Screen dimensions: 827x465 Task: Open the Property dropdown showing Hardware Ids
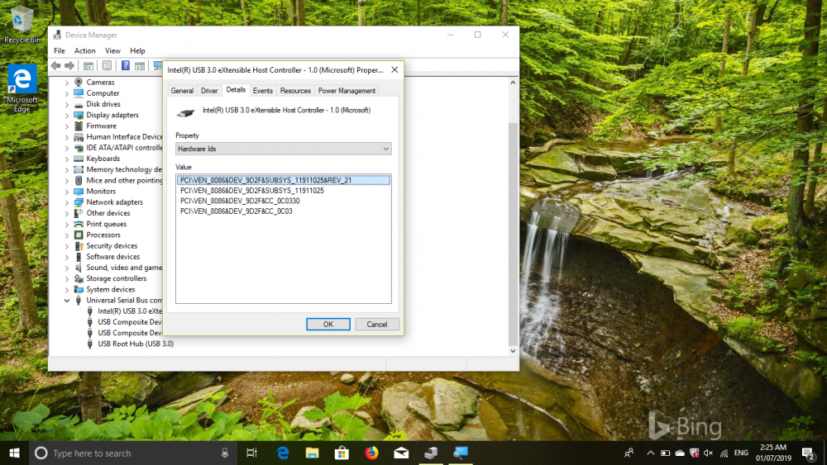(x=283, y=149)
